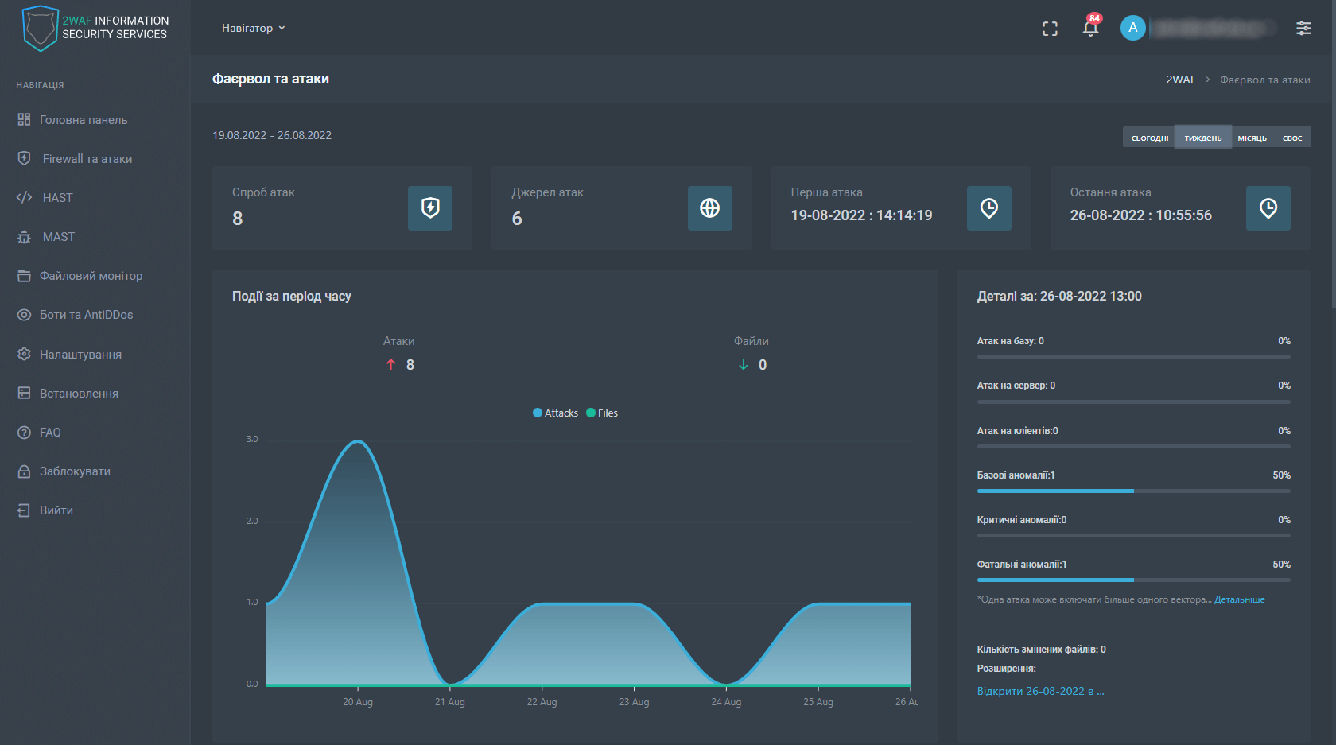Open the своє date range selector
This screenshot has height=745, width=1336.
pos(1291,137)
